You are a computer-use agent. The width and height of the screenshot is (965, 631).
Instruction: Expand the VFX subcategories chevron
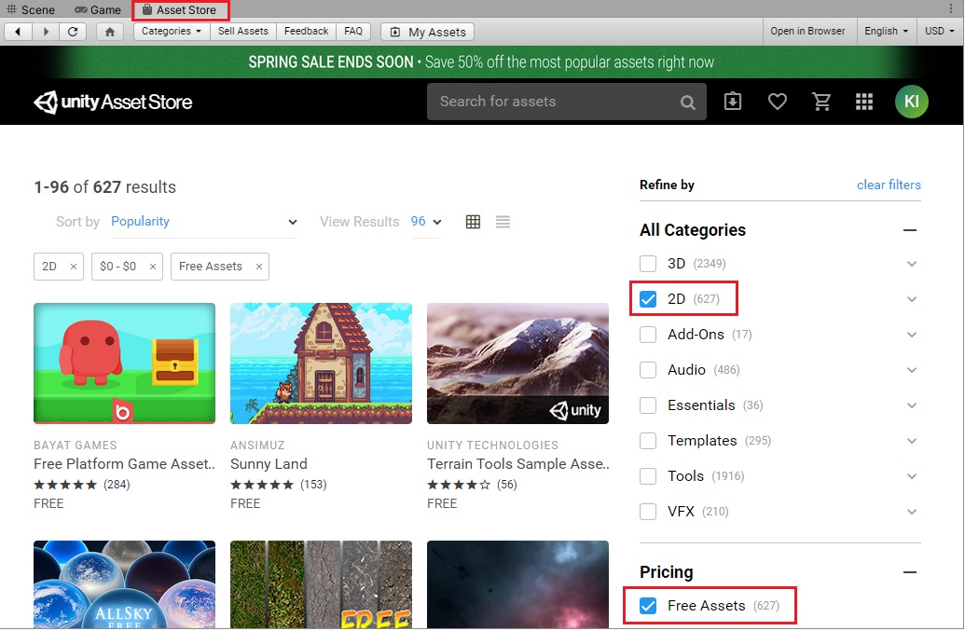point(912,512)
